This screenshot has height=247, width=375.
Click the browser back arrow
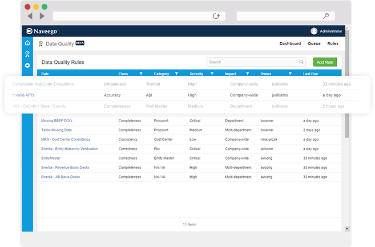point(30,16)
